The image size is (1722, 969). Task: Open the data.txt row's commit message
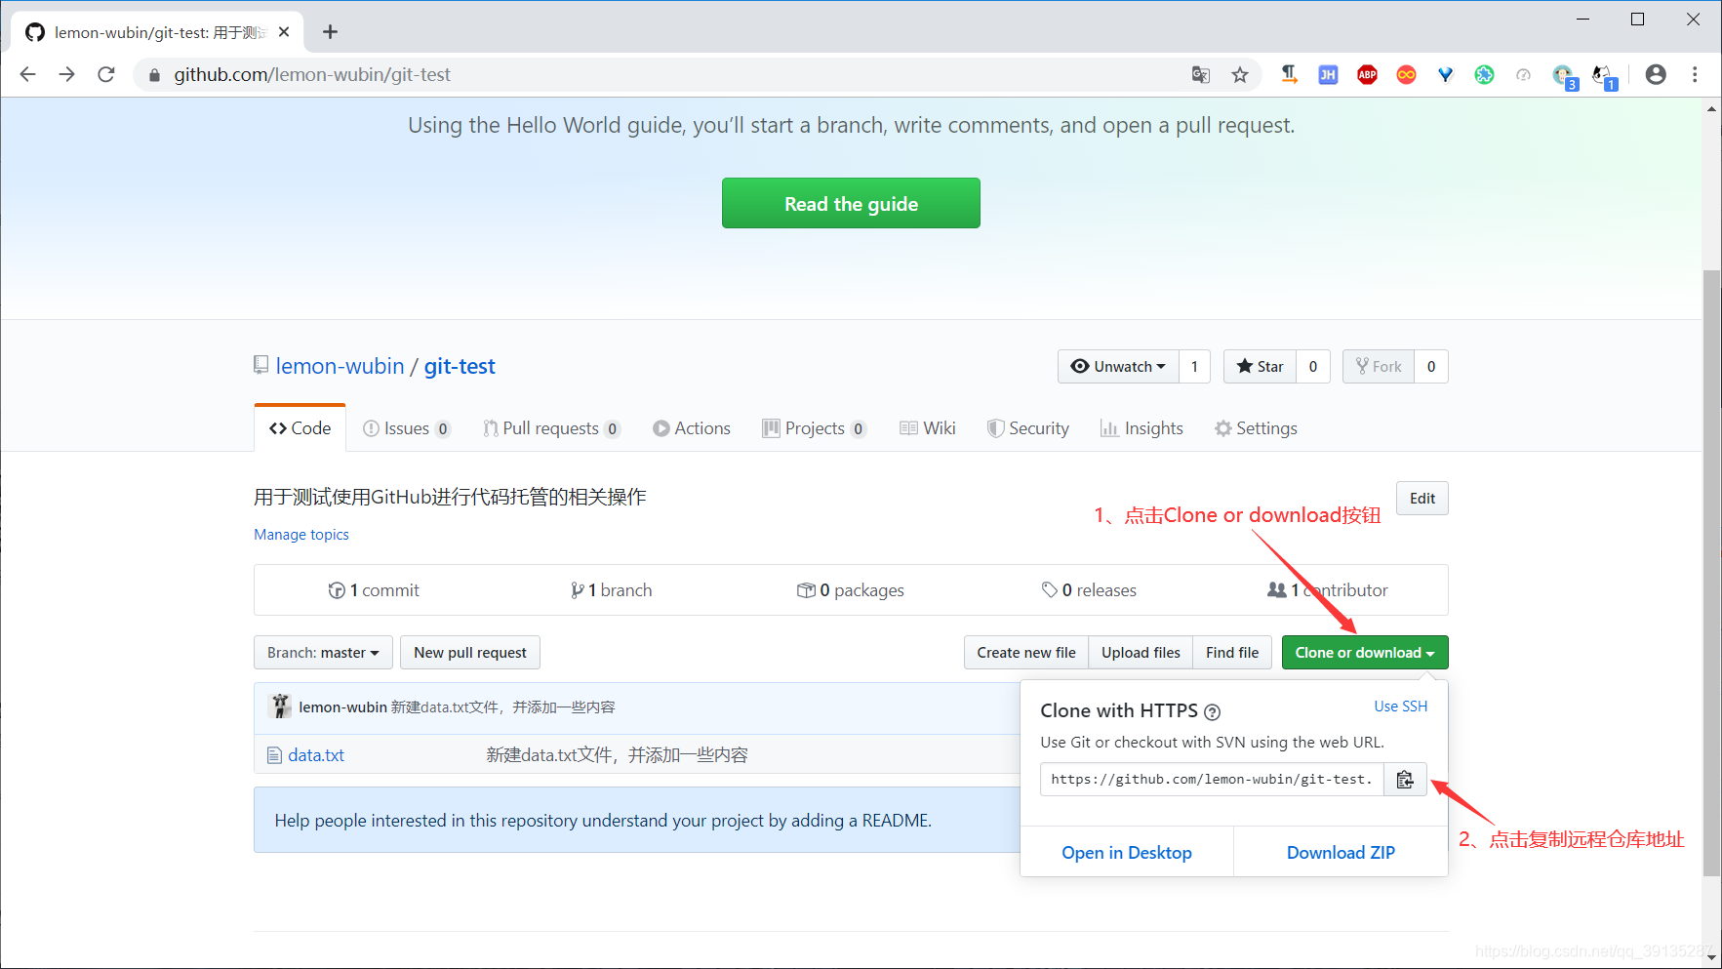(x=618, y=755)
